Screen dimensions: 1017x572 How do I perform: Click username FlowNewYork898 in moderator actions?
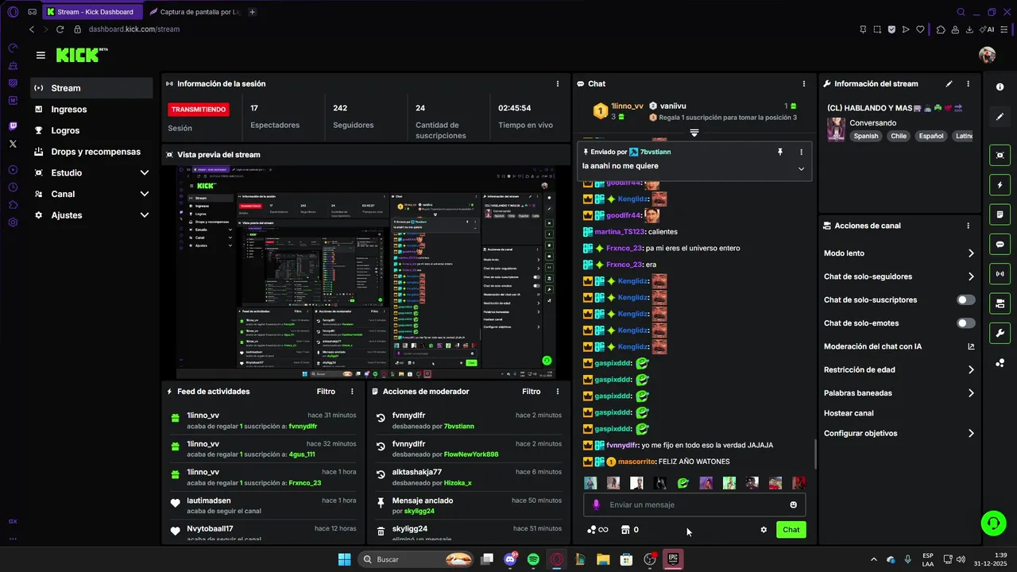tap(471, 454)
